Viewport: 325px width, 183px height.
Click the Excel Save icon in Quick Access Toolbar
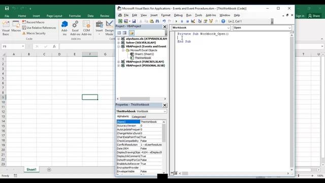pyautogui.click(x=7, y=8)
